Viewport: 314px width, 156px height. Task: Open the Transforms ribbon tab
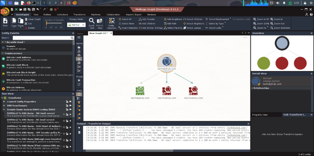click(79, 14)
